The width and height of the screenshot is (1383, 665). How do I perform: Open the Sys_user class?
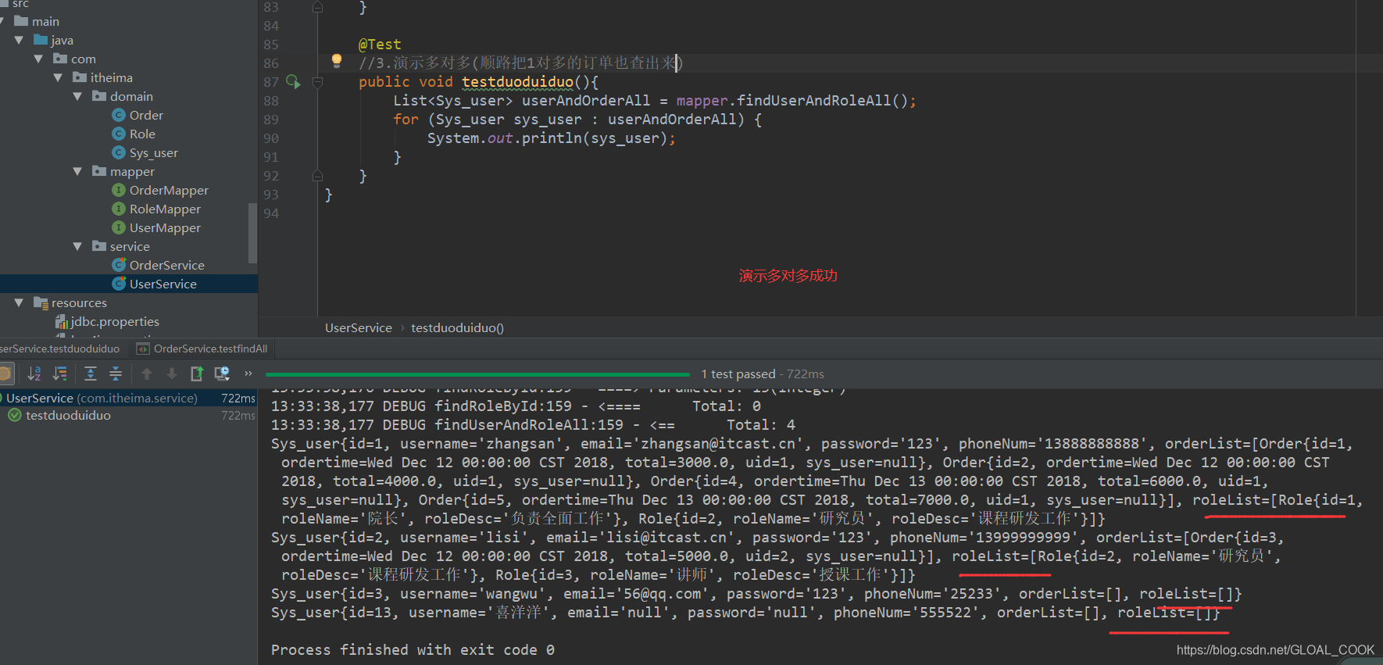click(x=154, y=152)
